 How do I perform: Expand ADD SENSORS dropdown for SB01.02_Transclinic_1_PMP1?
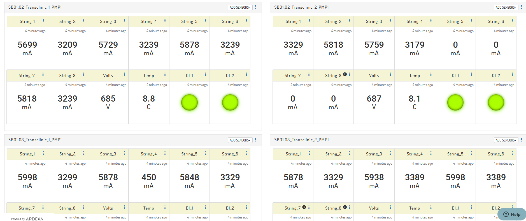pos(240,8)
